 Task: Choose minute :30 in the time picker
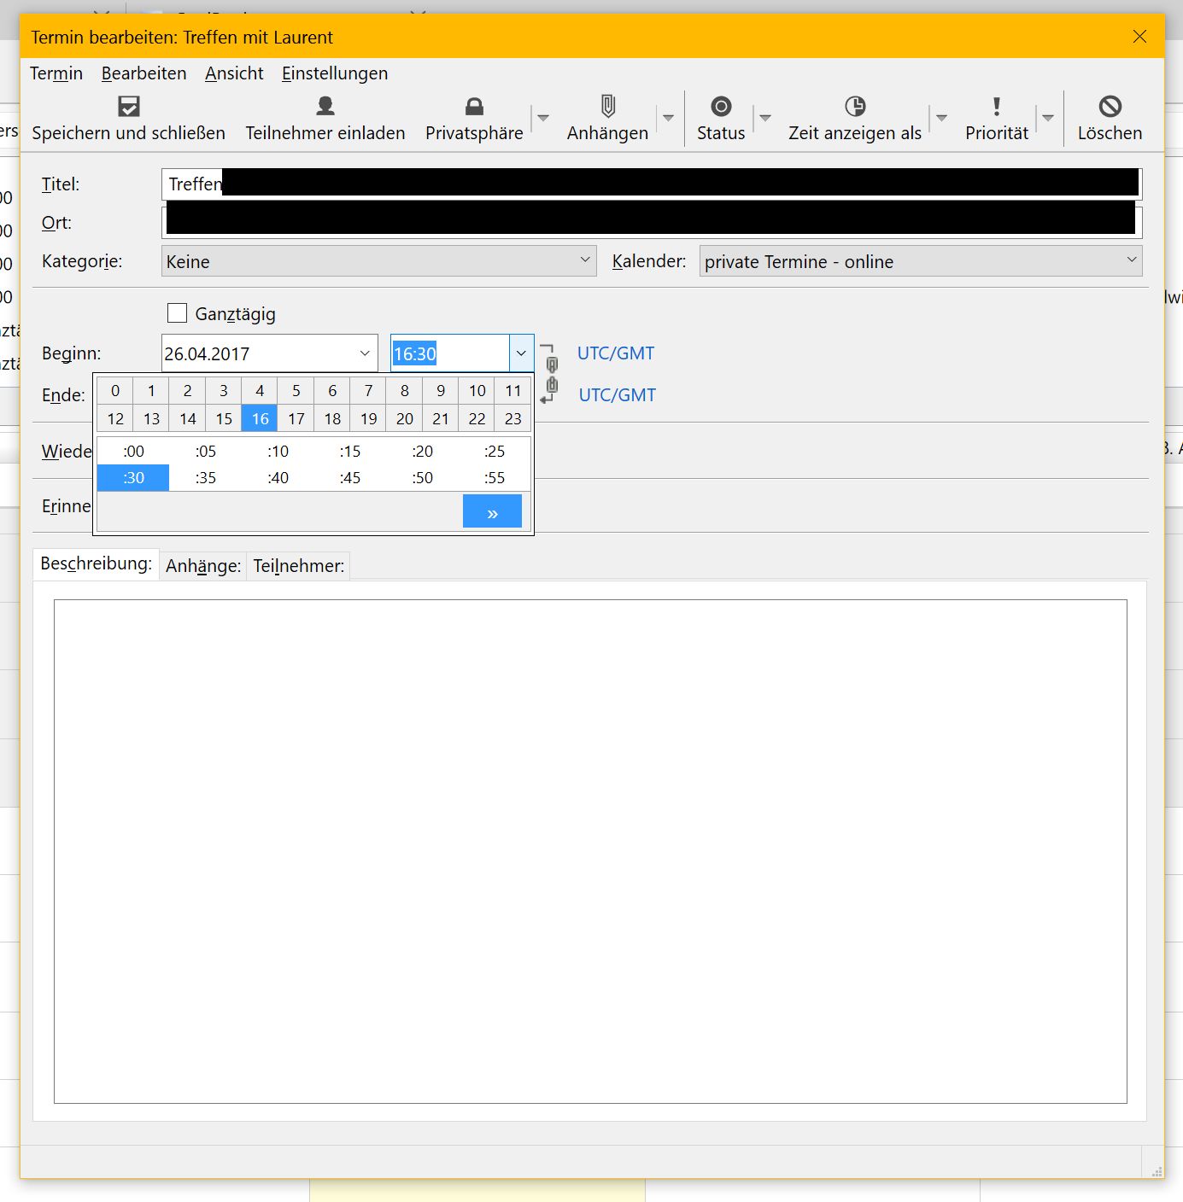click(133, 477)
